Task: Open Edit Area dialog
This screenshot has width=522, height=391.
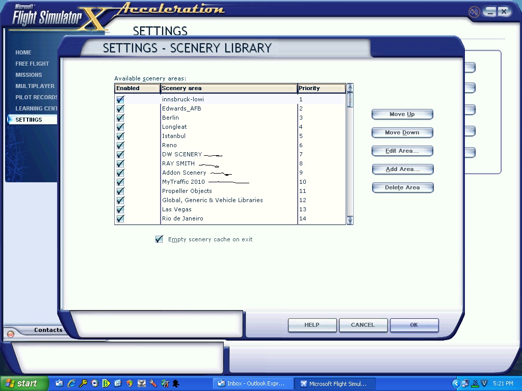Action: (x=402, y=151)
